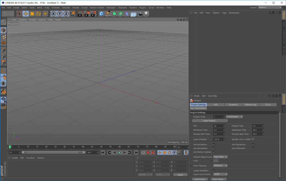Enable Axis mode L icon
Image resolution: width=286 pixels, height=181 pixels.
(3, 70)
